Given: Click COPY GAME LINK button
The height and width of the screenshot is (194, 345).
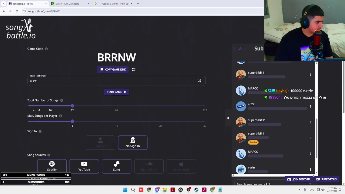Looking at the screenshot, I should coord(113,70).
